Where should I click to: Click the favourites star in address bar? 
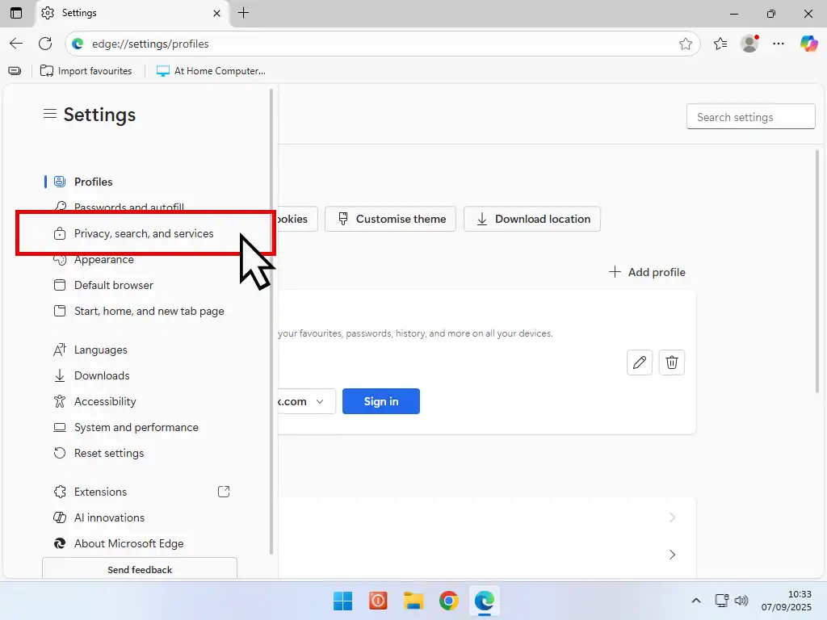coord(686,44)
